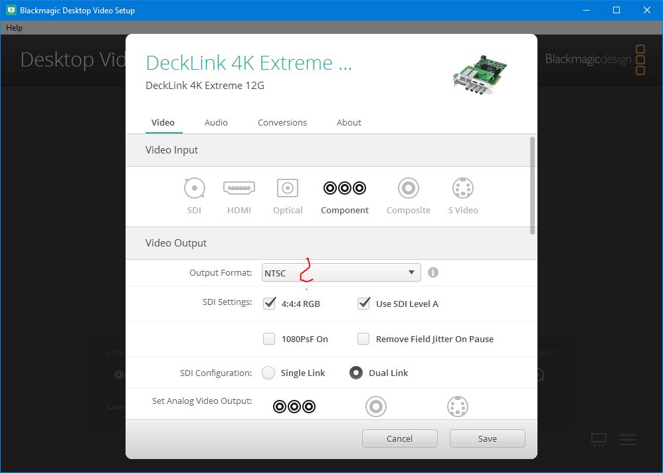Screen dimensions: 663x473
Task: Click the Output Format label
Action: point(221,272)
